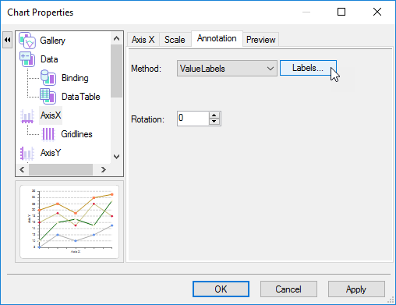Switch to the Axis X tab
Image resolution: width=396 pixels, height=305 pixels.
(x=143, y=40)
